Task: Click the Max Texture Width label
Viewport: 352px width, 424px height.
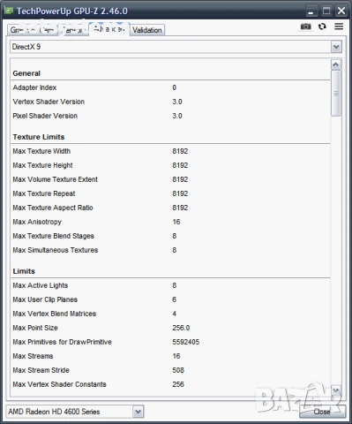Action: (41, 151)
